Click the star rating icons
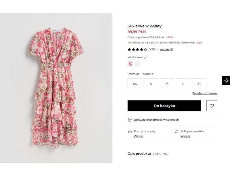230x172 pixels. click(137, 49)
